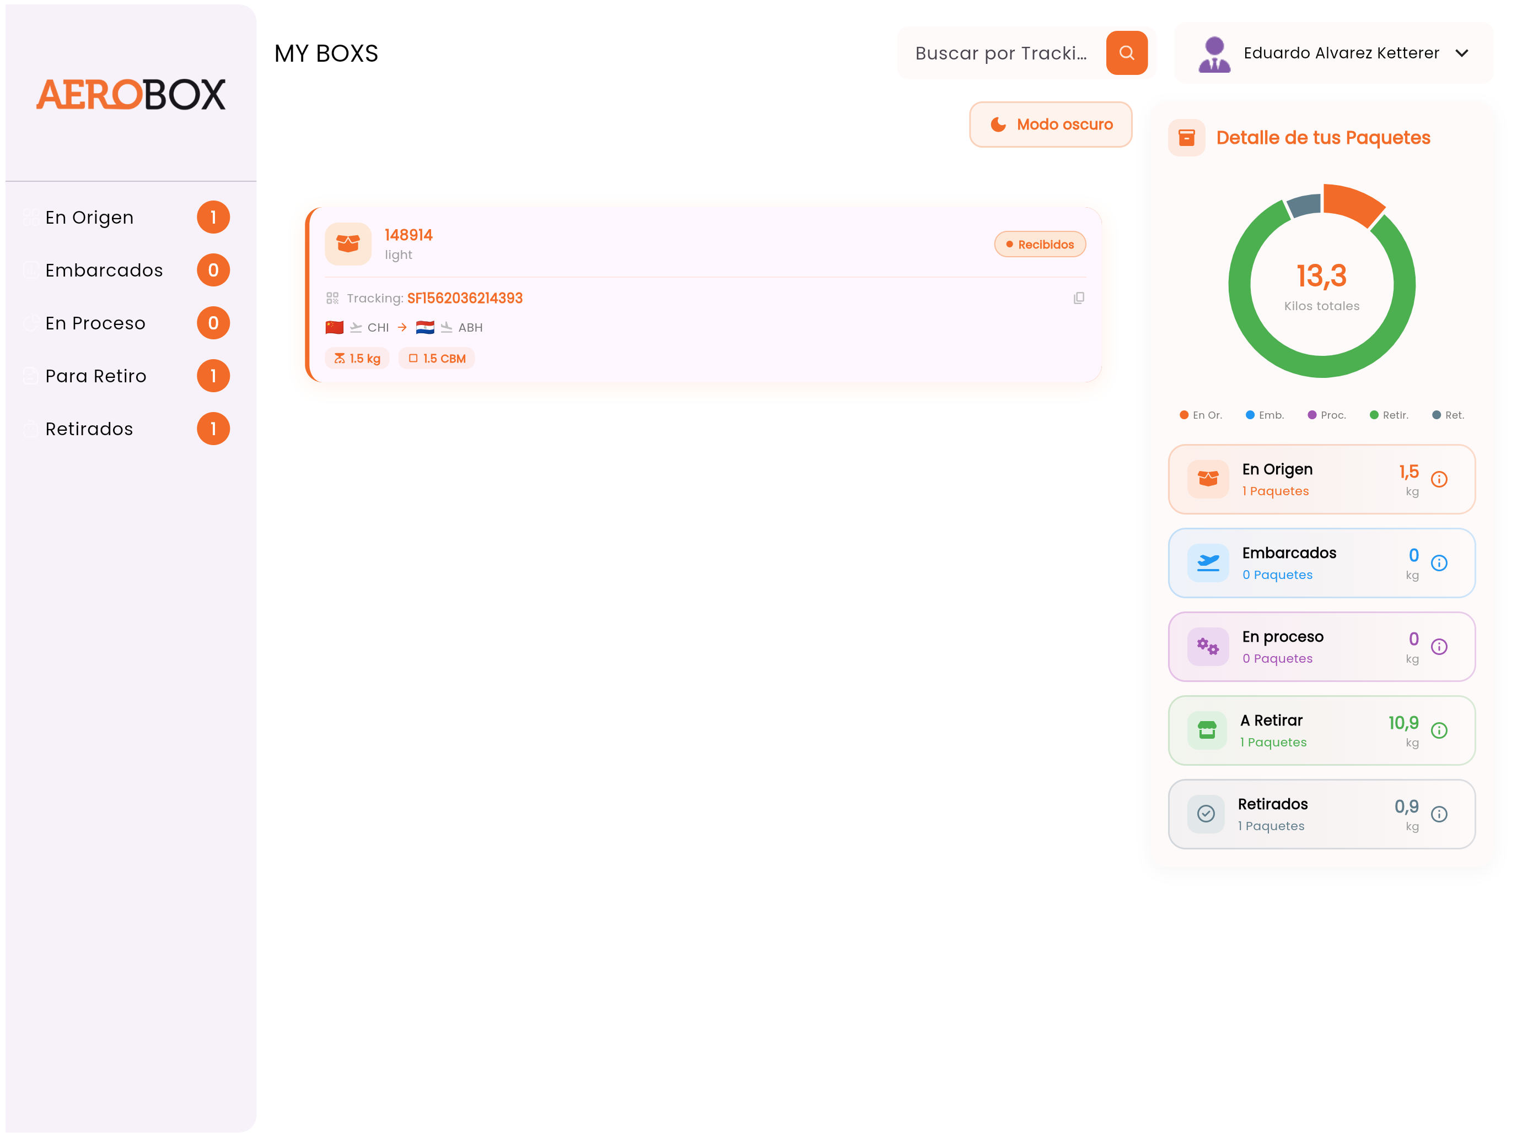
Task: Click the En Origen card box icon
Action: pos(1207,478)
